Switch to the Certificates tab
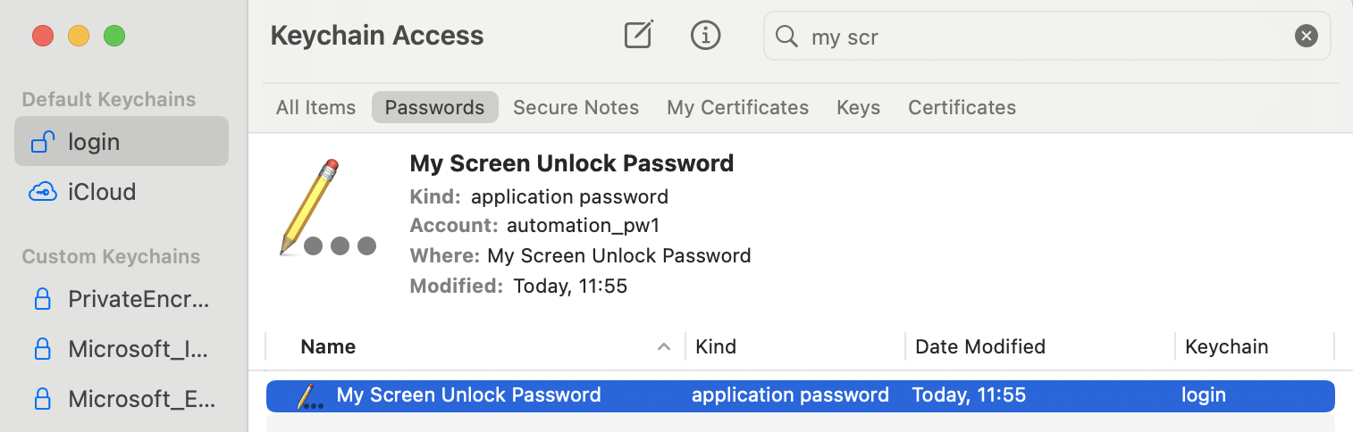The image size is (1353, 432). pos(962,108)
